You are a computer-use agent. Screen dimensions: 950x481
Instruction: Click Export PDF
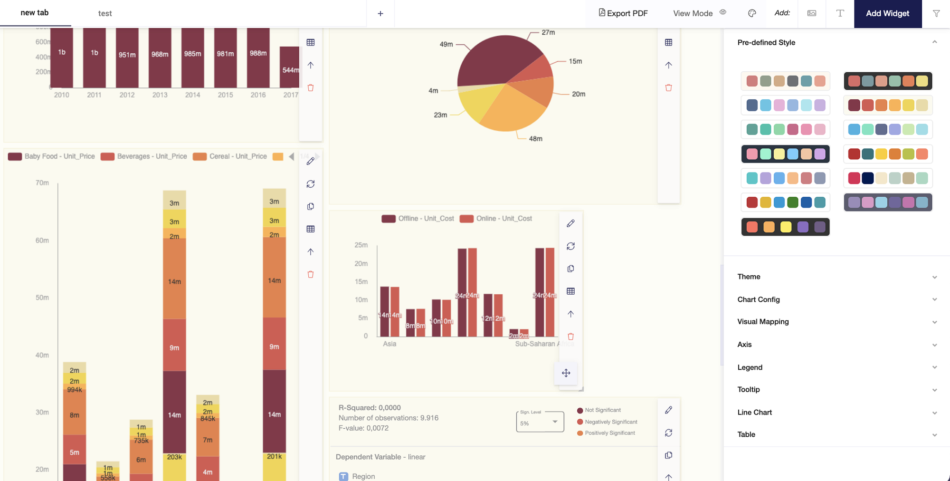click(x=623, y=13)
